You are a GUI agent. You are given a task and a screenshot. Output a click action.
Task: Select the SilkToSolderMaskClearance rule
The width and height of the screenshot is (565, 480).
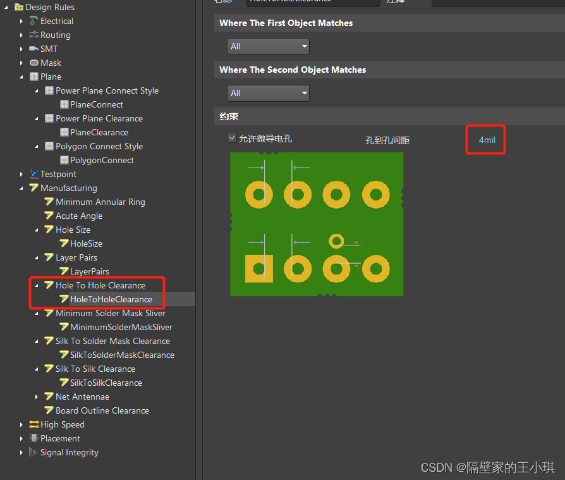pyautogui.click(x=122, y=355)
